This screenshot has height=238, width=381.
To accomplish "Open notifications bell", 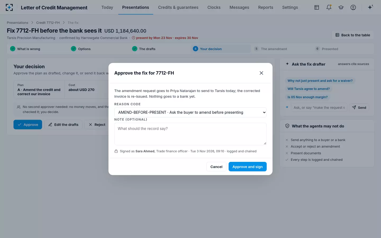I will pyautogui.click(x=329, y=7).
